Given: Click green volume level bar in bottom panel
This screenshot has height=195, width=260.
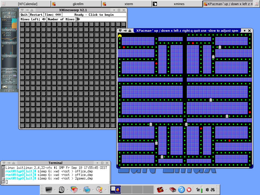Looking at the screenshot, I should pyautogui.click(x=202, y=189).
